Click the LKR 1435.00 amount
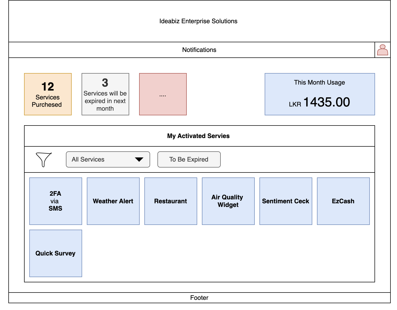This screenshot has width=397, height=310. [x=319, y=102]
